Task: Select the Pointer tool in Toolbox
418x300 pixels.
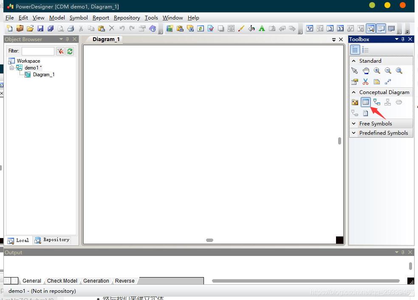Action: 355,70
